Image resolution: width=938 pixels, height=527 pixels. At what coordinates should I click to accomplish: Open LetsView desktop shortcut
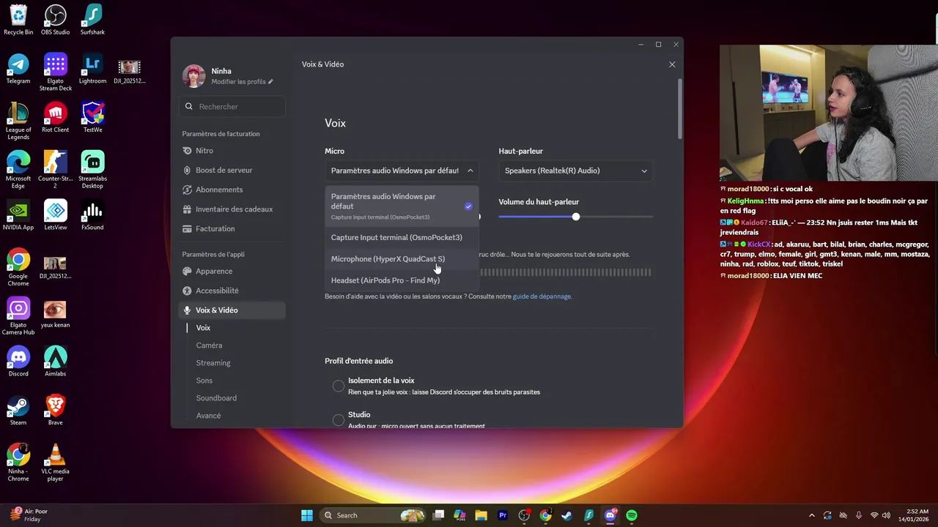click(x=56, y=215)
